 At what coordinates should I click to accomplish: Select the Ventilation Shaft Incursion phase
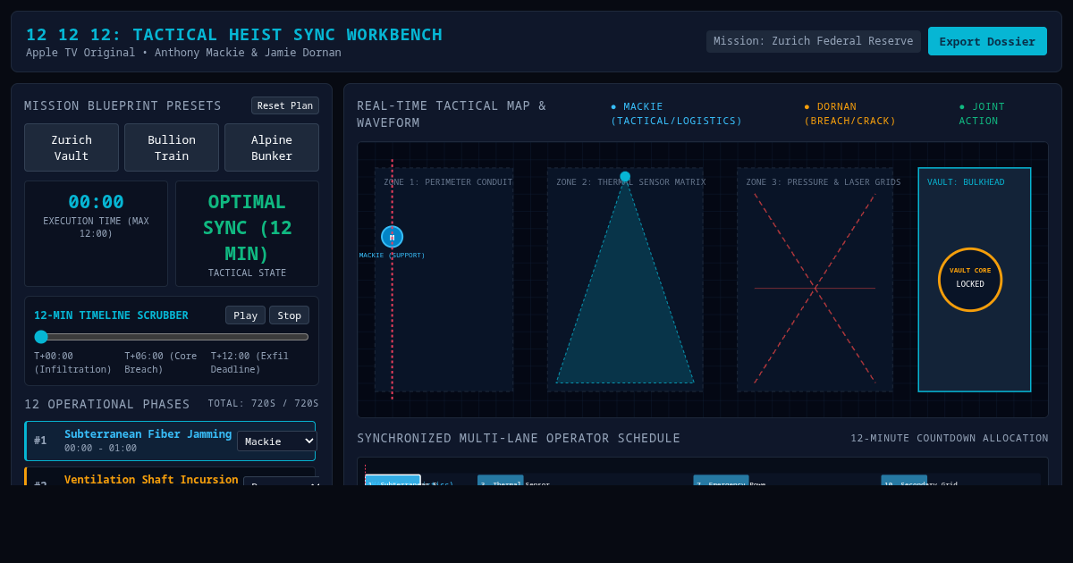170,476
